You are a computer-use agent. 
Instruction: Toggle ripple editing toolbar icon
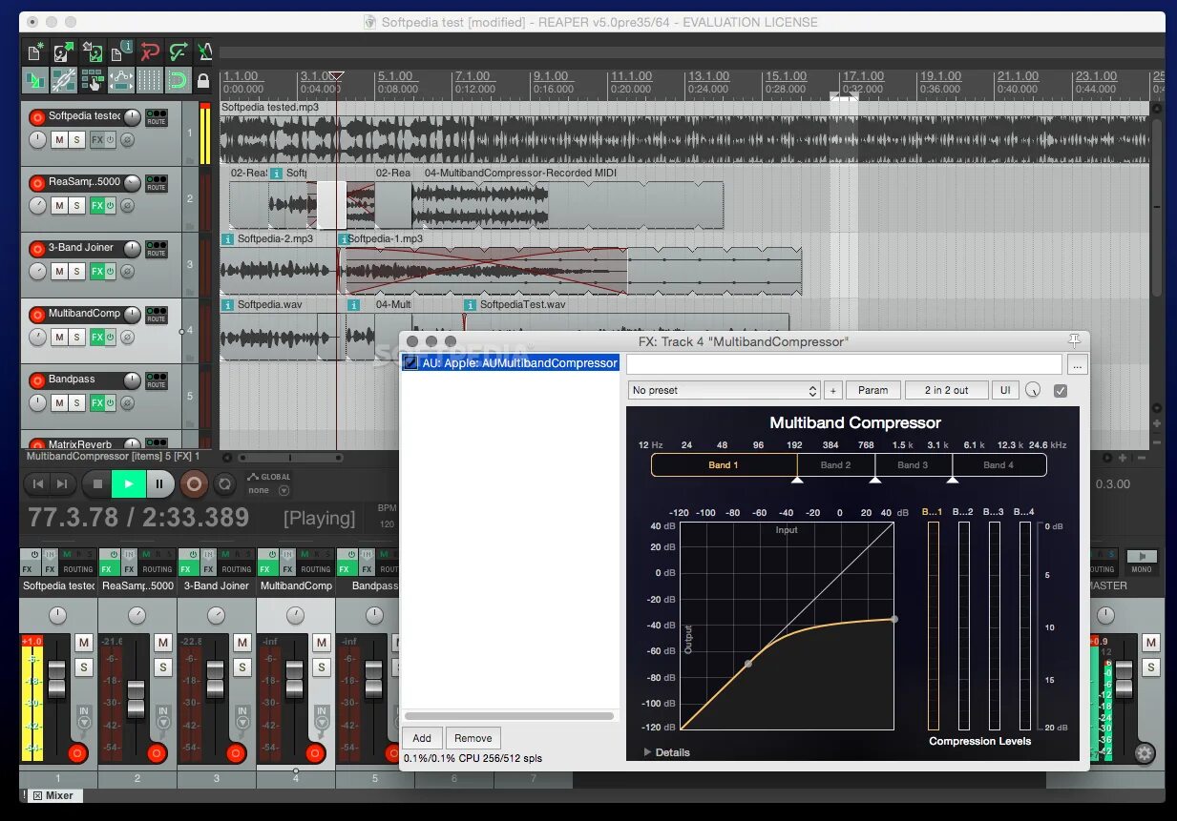(93, 80)
